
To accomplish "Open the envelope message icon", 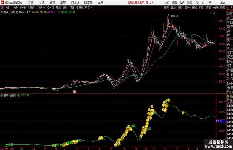I will pos(210,2).
